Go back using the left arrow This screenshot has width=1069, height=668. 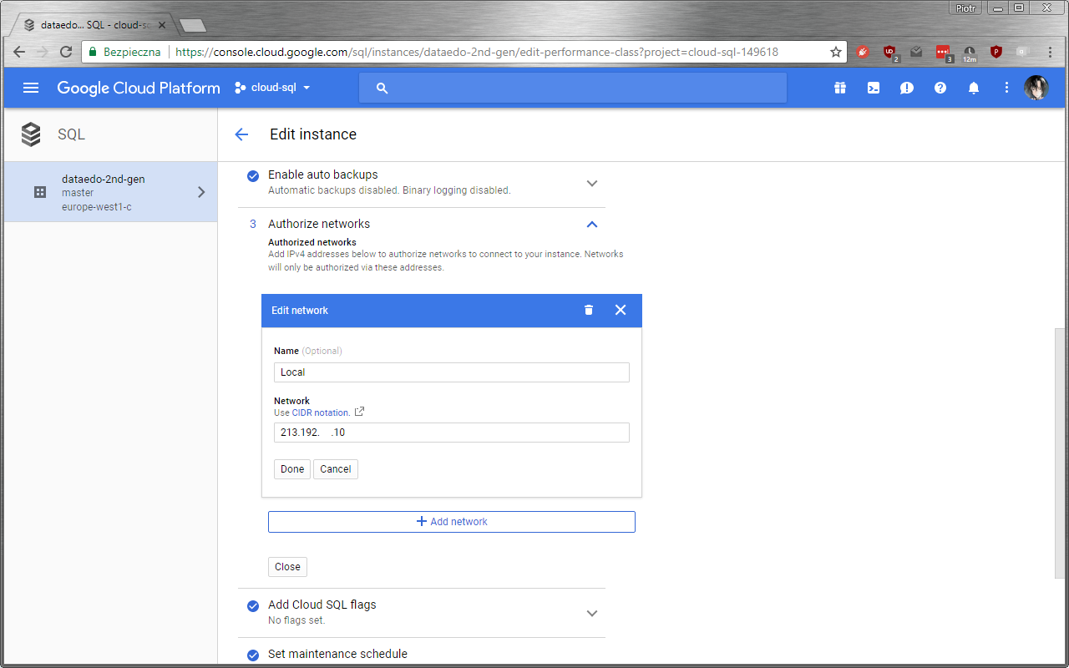point(241,134)
